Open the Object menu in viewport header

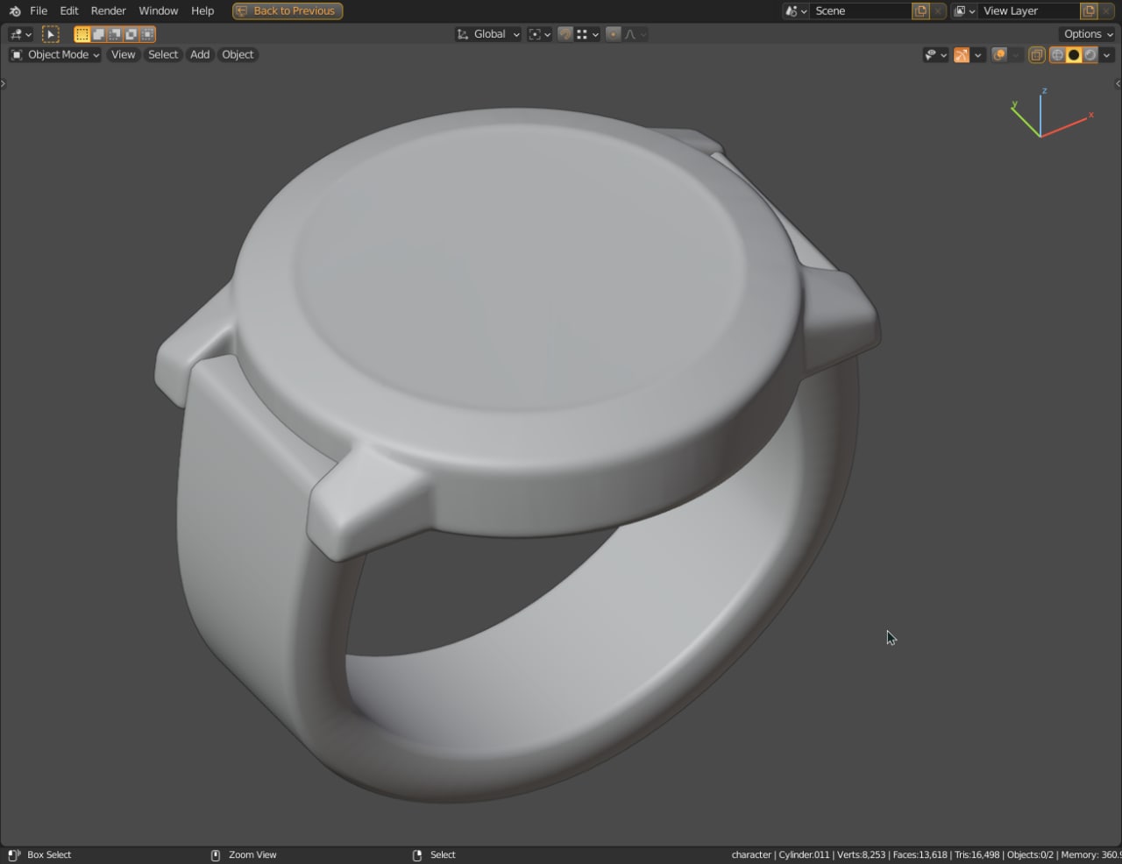click(x=238, y=54)
